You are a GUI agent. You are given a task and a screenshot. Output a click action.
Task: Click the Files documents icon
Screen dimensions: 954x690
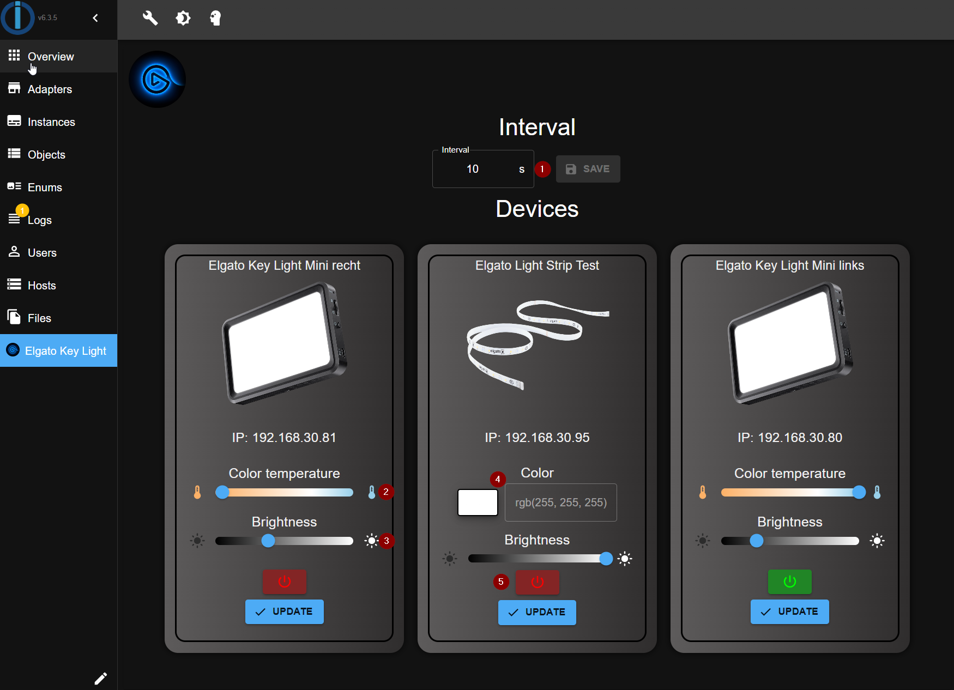tap(14, 317)
